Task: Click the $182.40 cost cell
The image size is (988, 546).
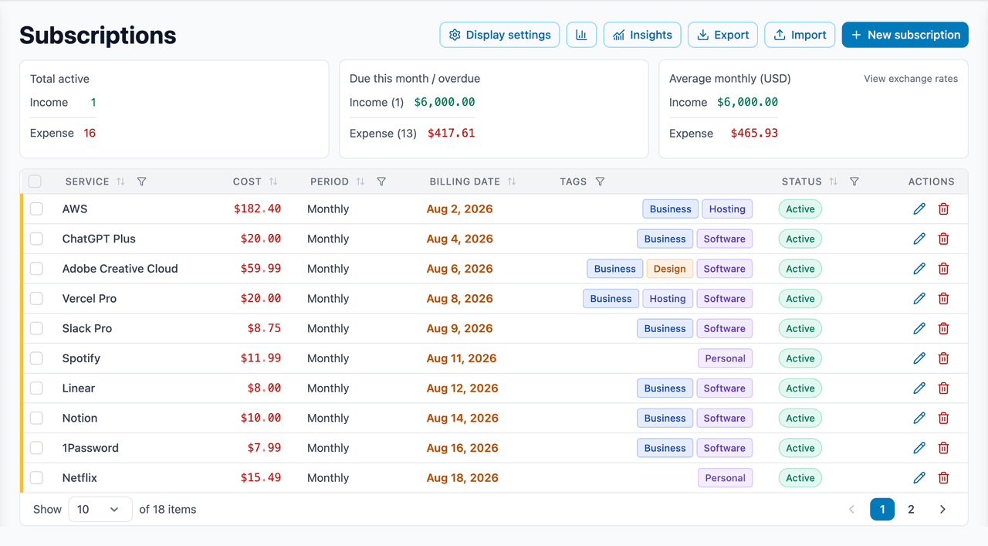Action: tap(257, 209)
